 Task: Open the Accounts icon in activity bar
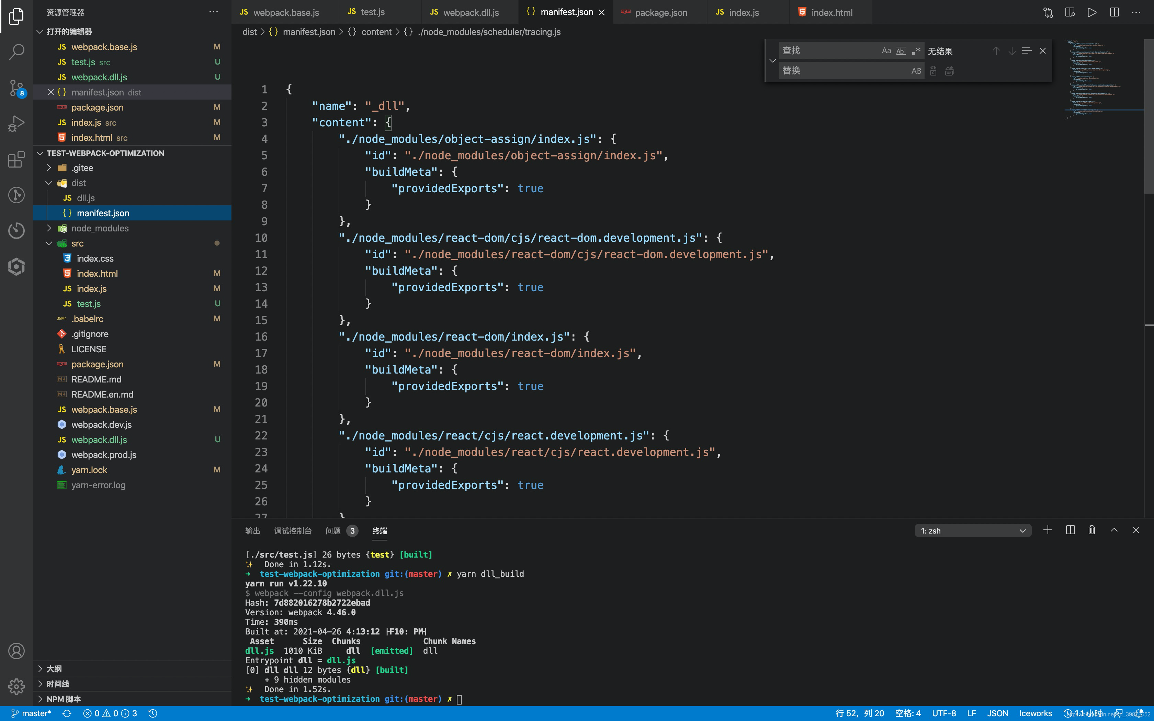click(16, 651)
